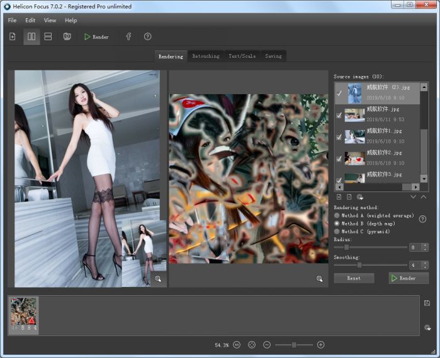Open the Smoothing value spinner box
This screenshot has width=440, height=358.
pyautogui.click(x=418, y=265)
